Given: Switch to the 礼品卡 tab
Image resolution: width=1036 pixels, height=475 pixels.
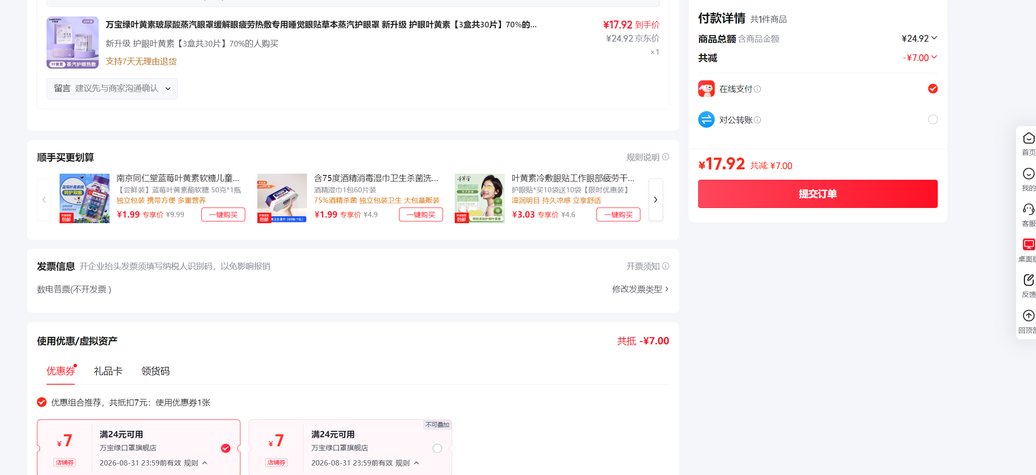Looking at the screenshot, I should [108, 371].
